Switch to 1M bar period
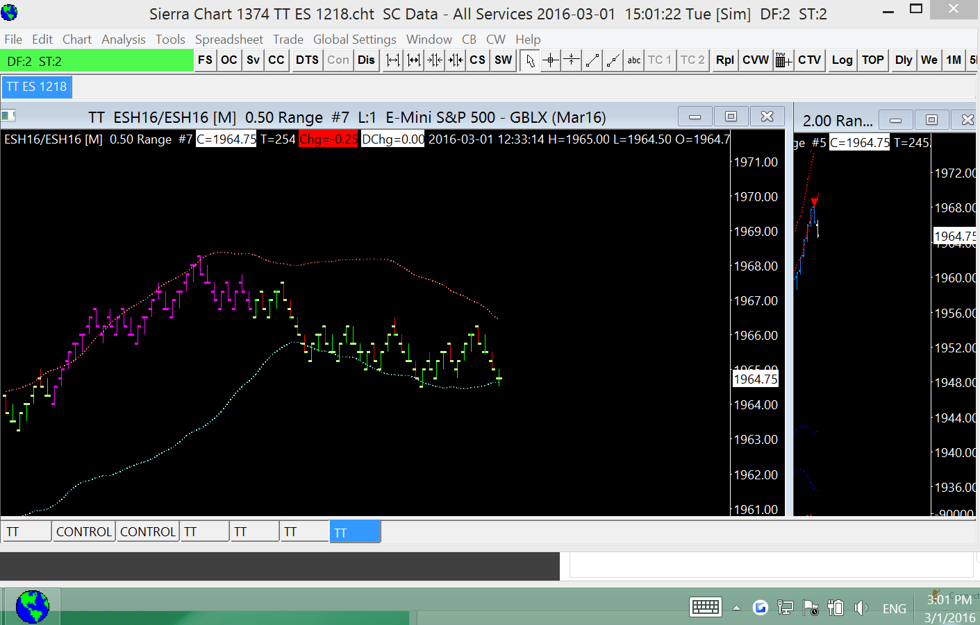Image resolution: width=980 pixels, height=625 pixels. point(954,60)
